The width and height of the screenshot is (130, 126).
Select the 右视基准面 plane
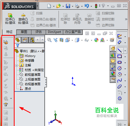(30, 84)
